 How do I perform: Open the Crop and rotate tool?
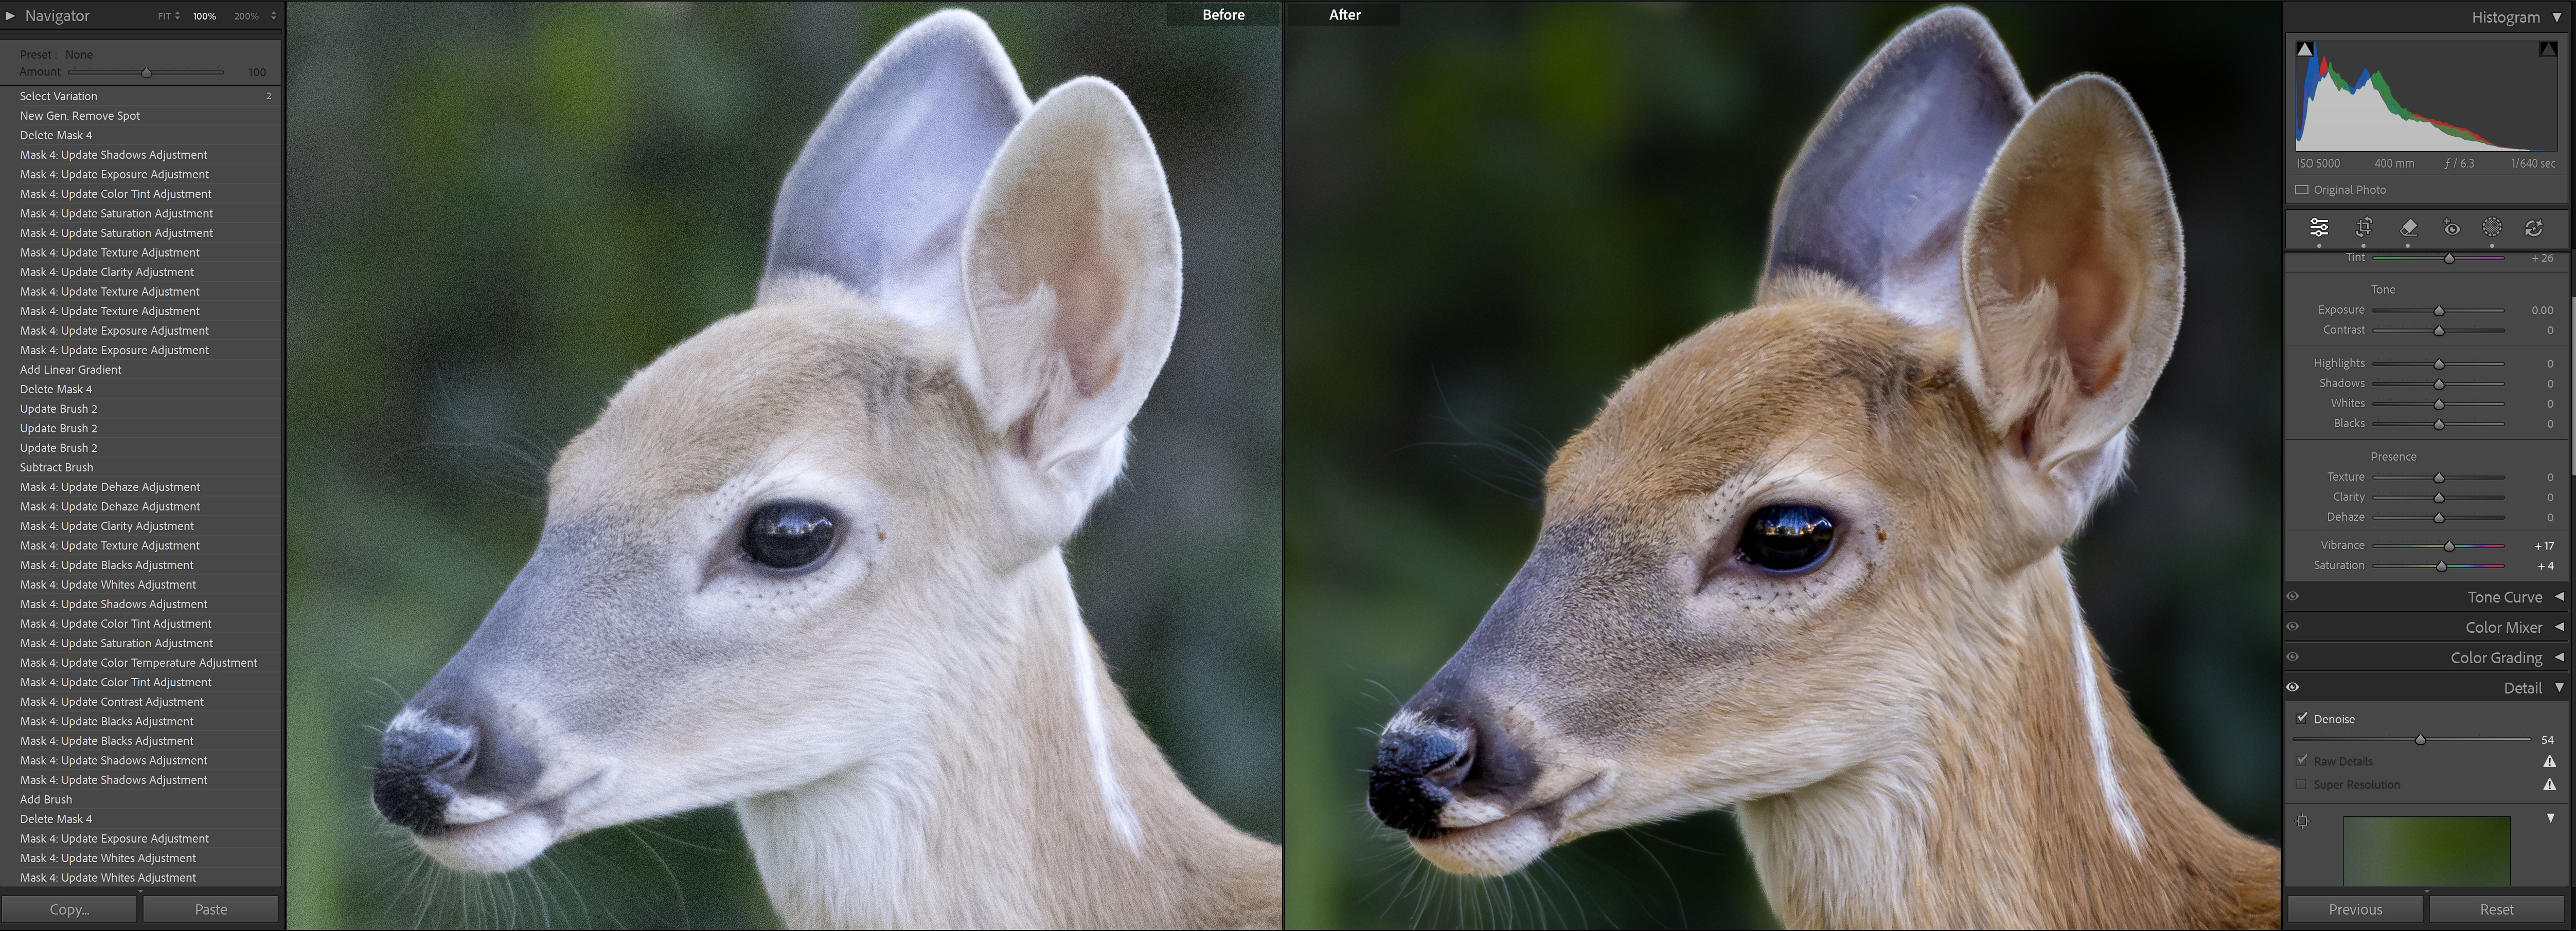pyautogui.click(x=2364, y=228)
